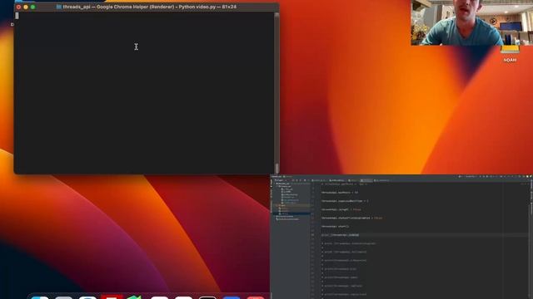Zoom the terminal with the green button
The image size is (533, 299).
[x=32, y=7]
